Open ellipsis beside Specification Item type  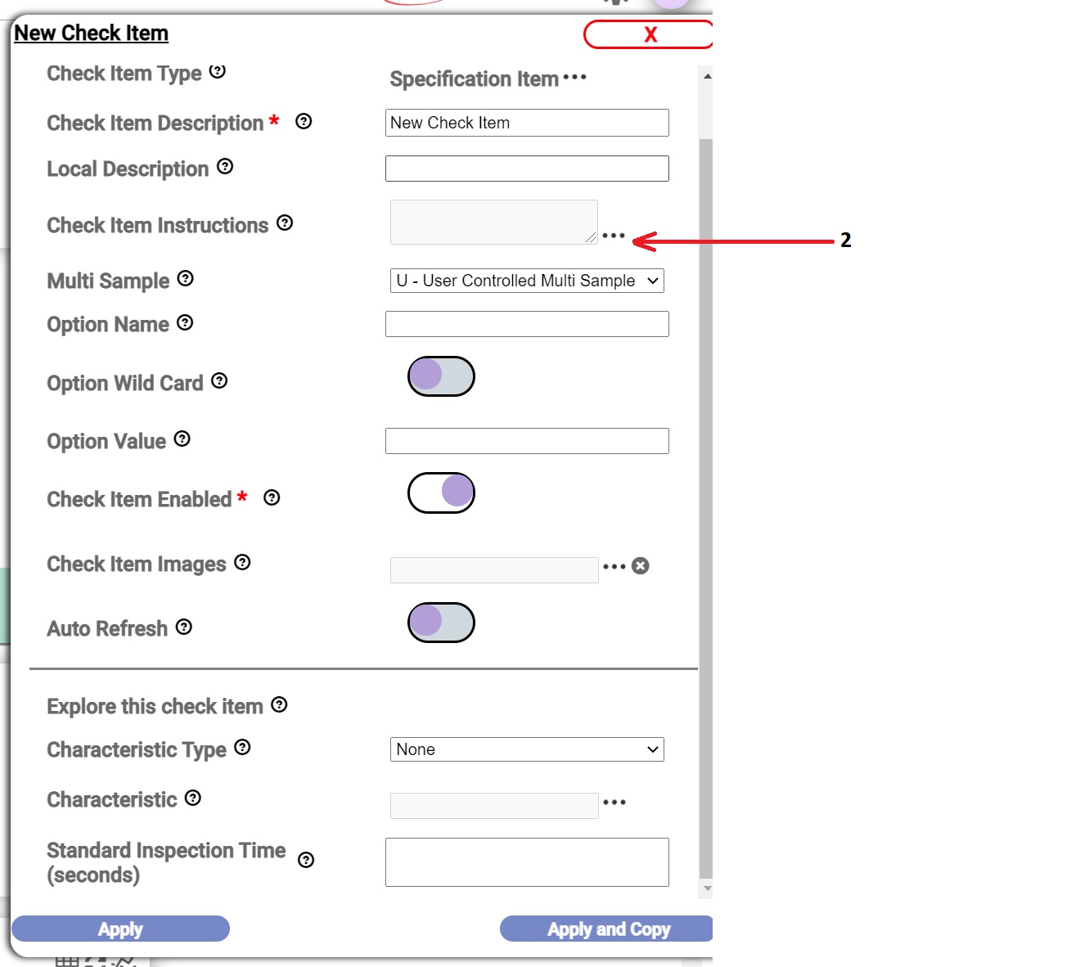575,77
